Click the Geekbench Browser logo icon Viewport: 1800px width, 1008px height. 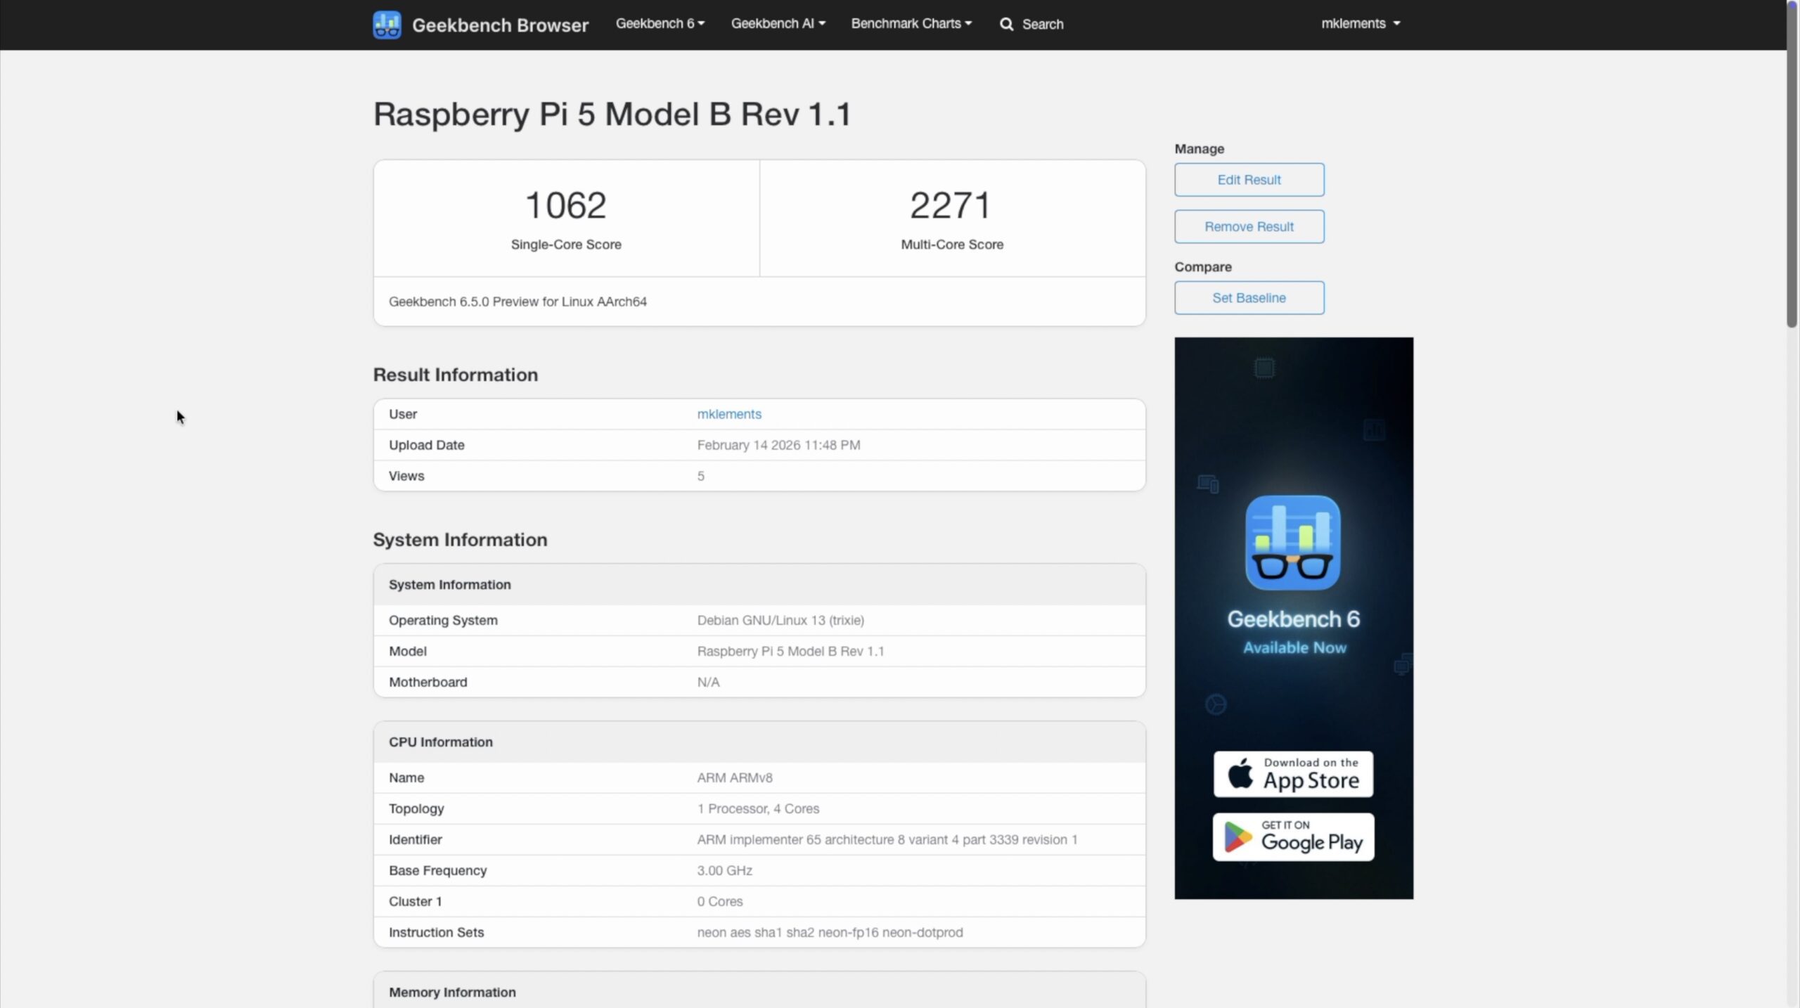click(x=387, y=25)
